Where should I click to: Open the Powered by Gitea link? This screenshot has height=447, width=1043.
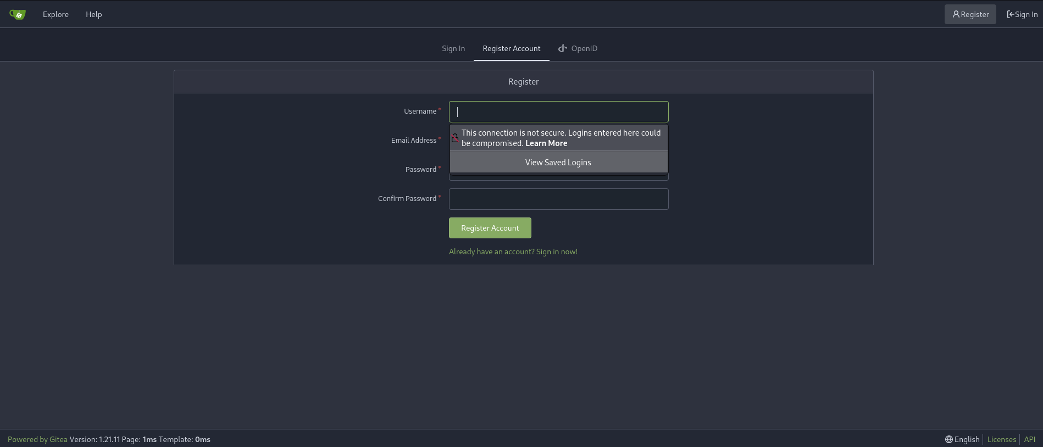coord(37,439)
